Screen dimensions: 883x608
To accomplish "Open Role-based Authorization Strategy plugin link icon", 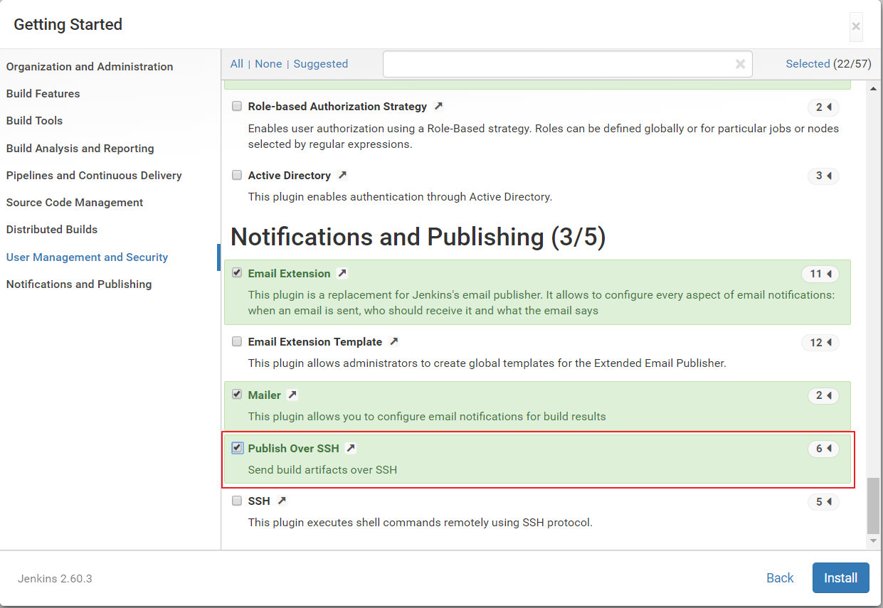I will (438, 106).
